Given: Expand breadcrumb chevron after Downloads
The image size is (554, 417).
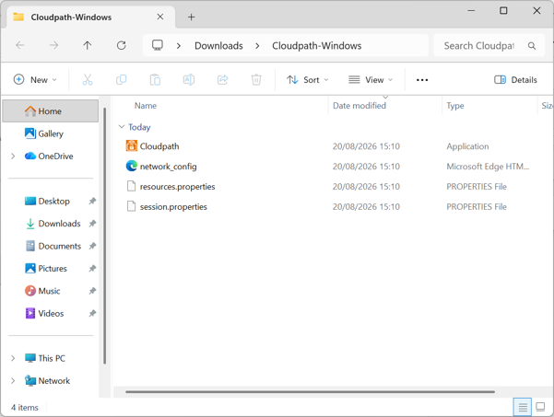Looking at the screenshot, I should [x=257, y=45].
